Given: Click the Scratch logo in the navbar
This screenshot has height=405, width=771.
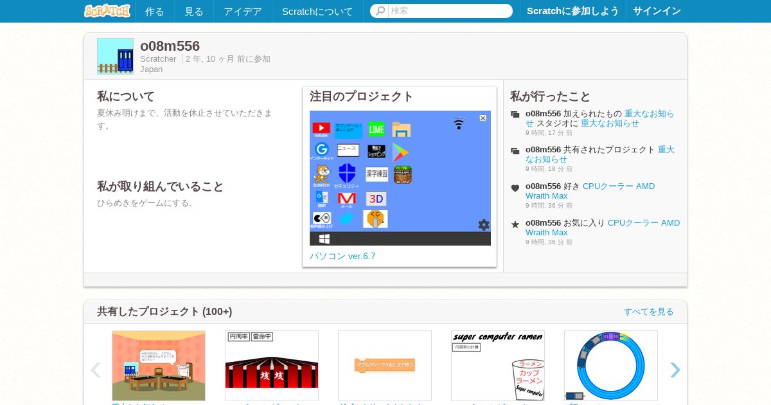Looking at the screenshot, I should [107, 11].
